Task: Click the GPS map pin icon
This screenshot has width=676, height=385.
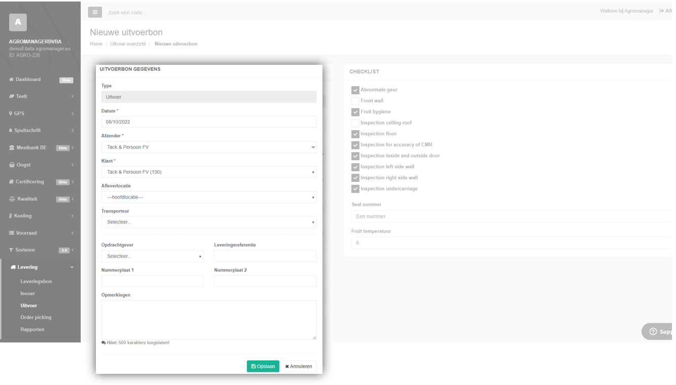Action: pos(11,113)
